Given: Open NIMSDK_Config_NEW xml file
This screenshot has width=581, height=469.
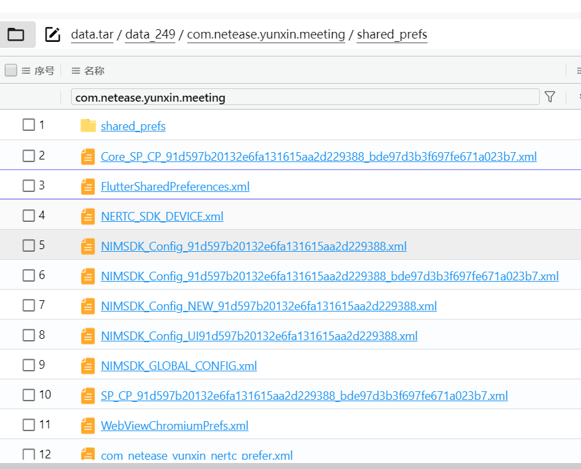Looking at the screenshot, I should 269,306.
